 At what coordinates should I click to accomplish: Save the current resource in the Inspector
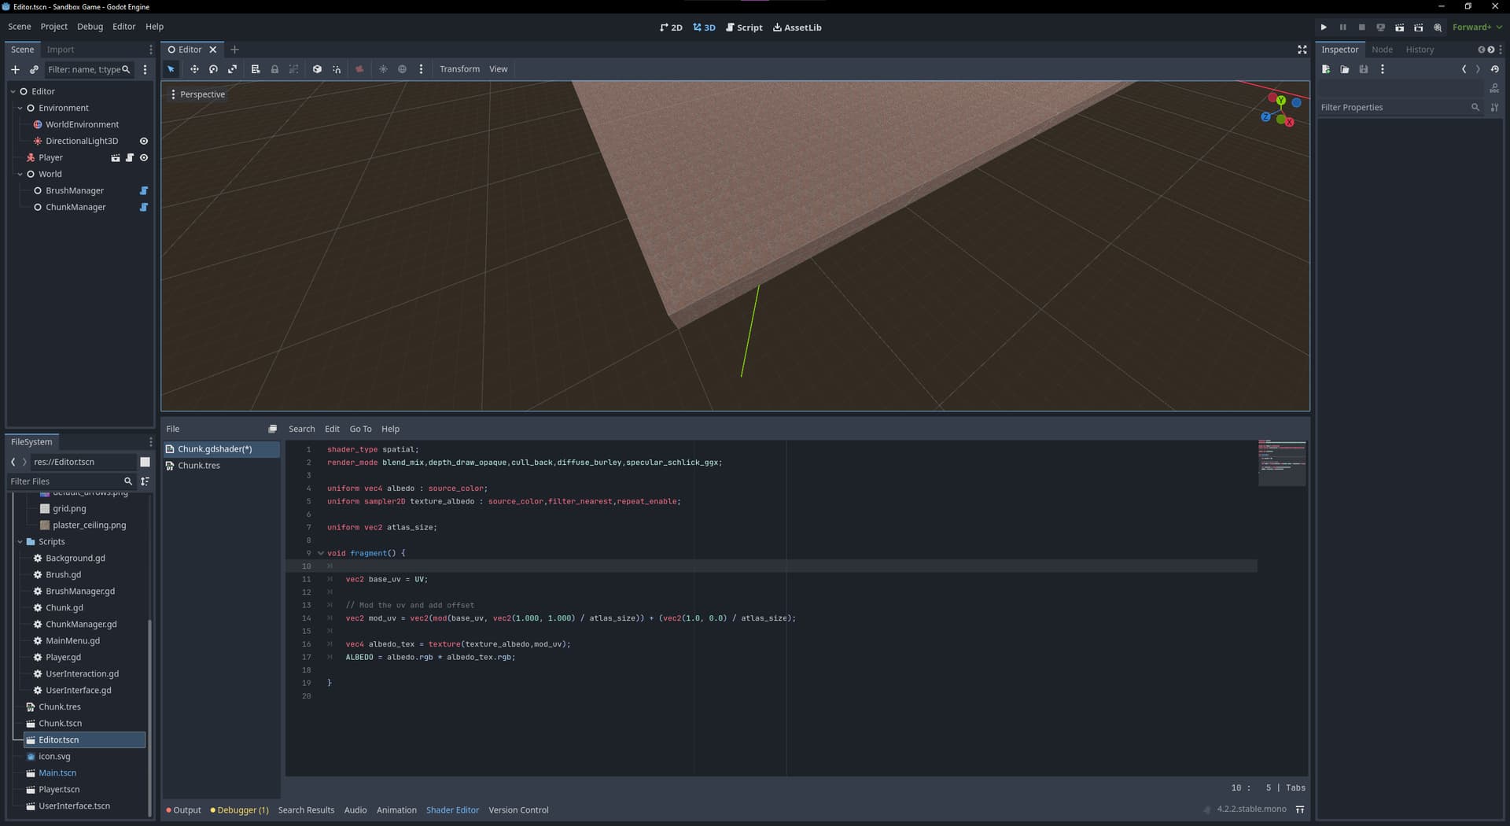(1364, 69)
